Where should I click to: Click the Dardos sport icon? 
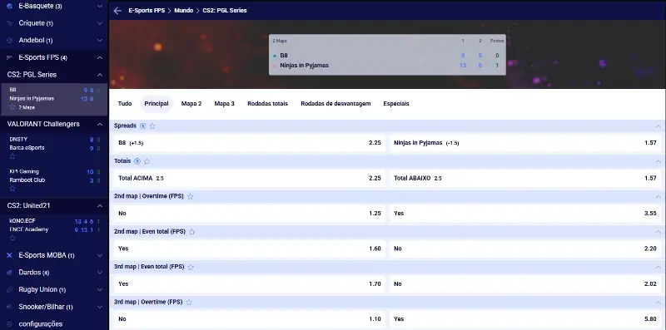click(9, 273)
